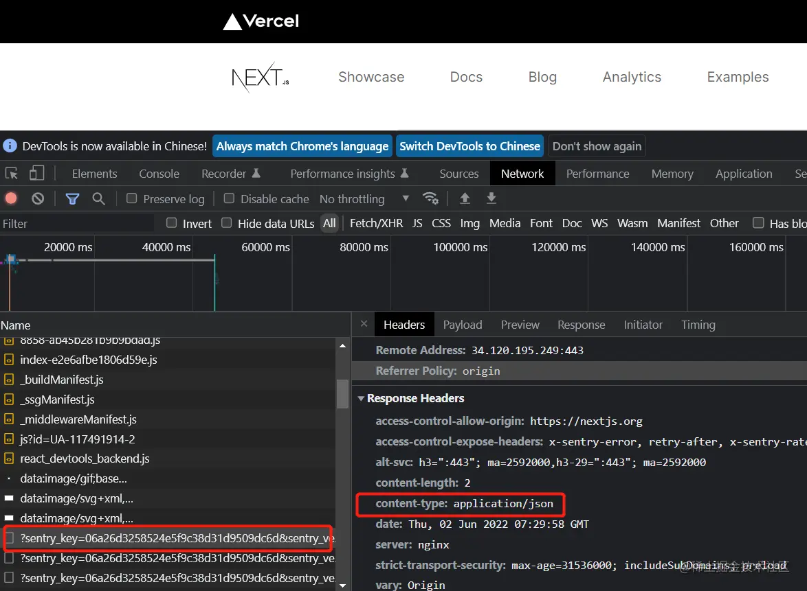Close the request details pane
807x591 pixels.
pyautogui.click(x=364, y=324)
